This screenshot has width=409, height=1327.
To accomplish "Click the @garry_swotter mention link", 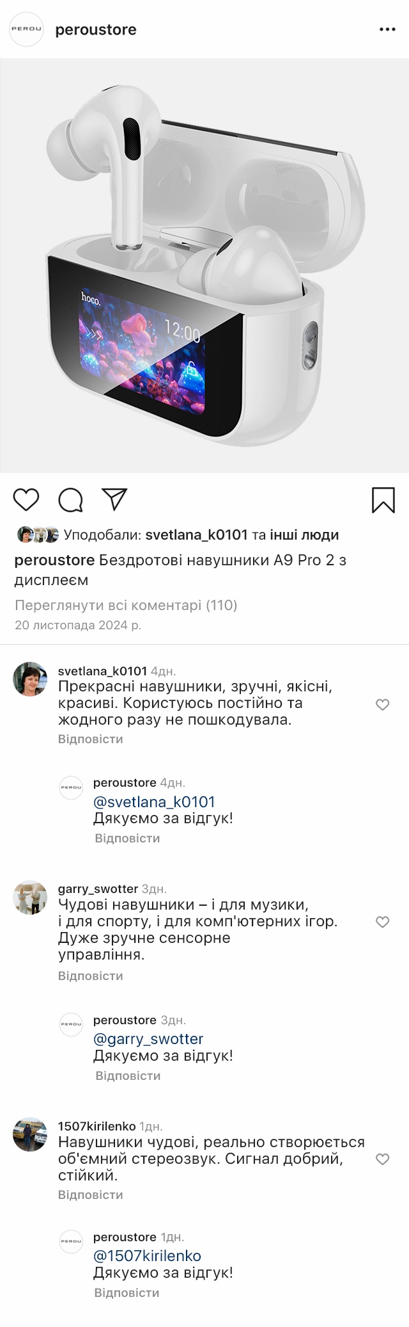I will click(148, 1039).
